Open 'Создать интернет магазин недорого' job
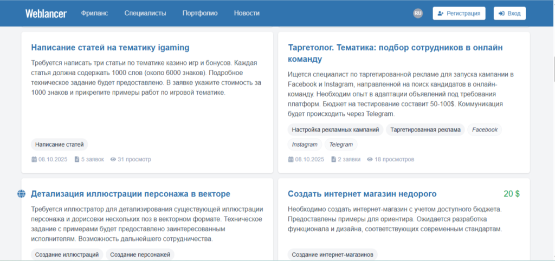Image resolution: width=555 pixels, height=261 pixels. 362,194
